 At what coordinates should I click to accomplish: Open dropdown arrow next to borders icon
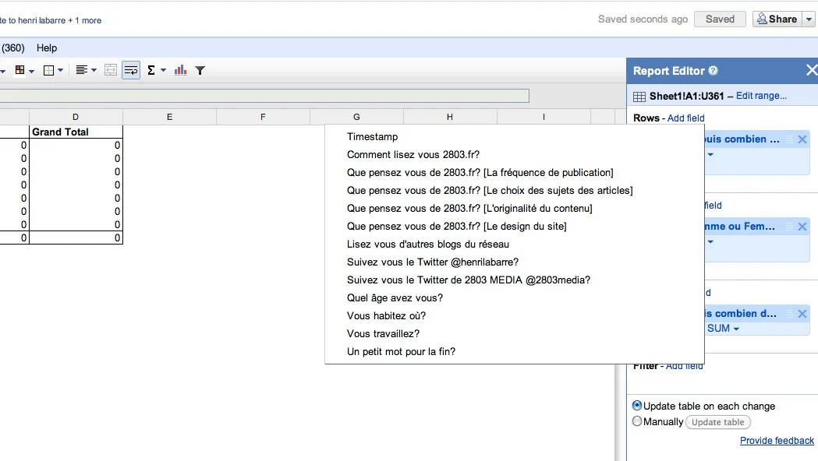(x=61, y=70)
